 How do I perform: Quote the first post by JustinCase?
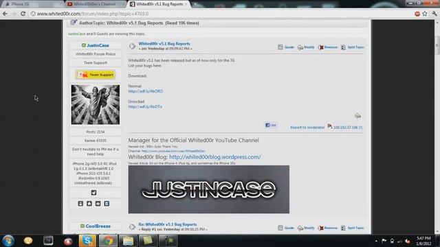tap(286, 47)
